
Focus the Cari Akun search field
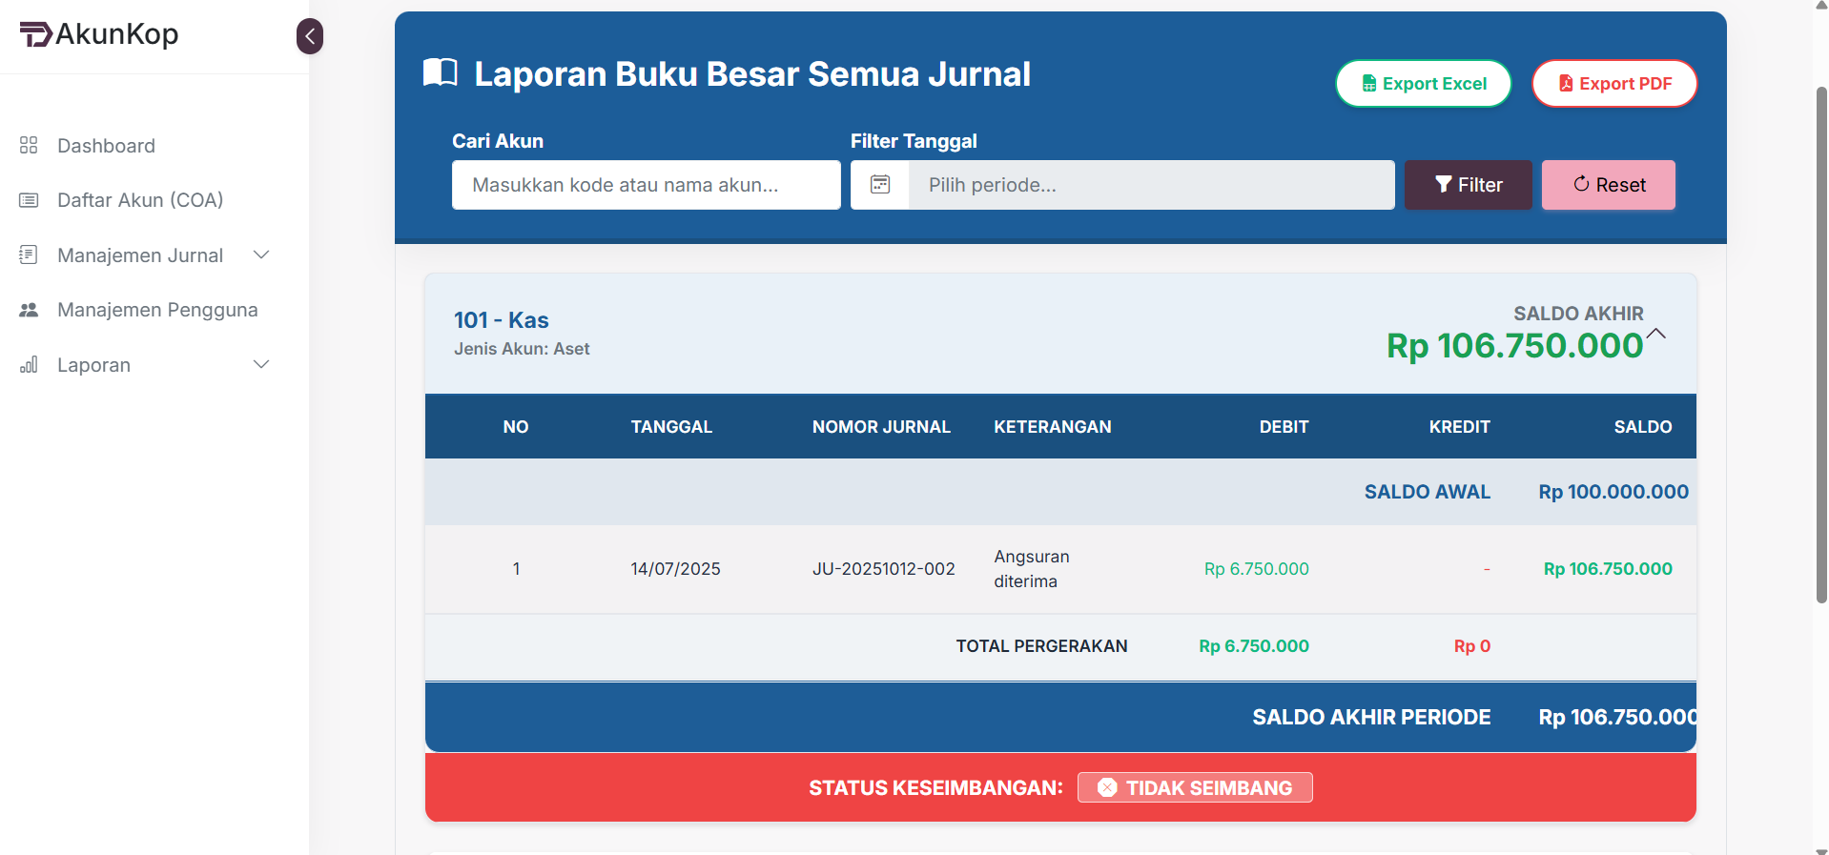pos(647,185)
